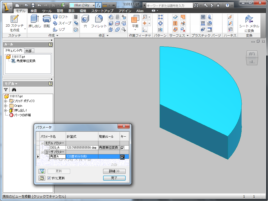This screenshot has height=201, width=268.
Task: Open the 外部 tab in ルール panel
Action: point(29,51)
